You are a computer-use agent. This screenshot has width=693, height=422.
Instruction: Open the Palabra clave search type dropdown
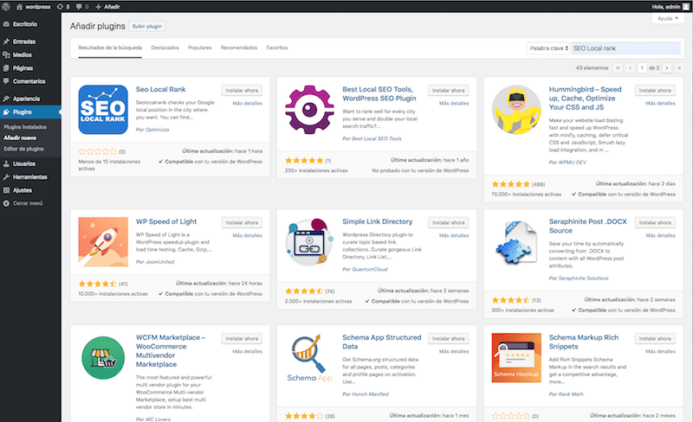(548, 48)
